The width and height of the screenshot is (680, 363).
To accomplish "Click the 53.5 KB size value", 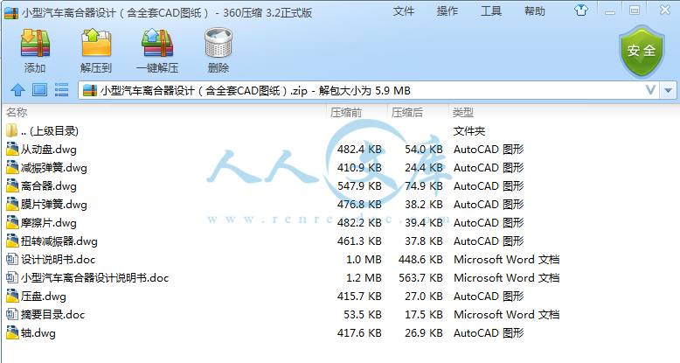I will (363, 315).
